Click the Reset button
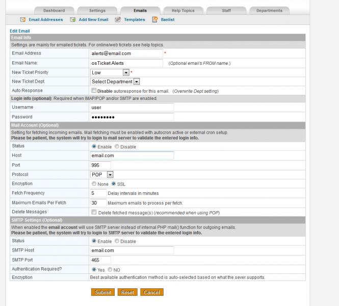339x306 pixels. tap(127, 292)
